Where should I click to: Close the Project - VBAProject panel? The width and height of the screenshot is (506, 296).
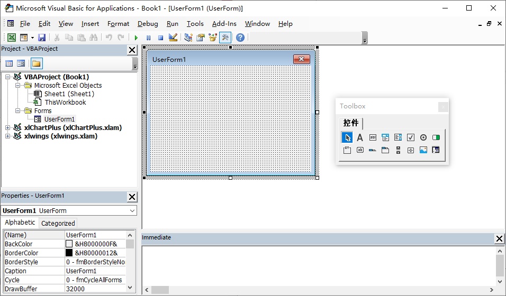[132, 50]
